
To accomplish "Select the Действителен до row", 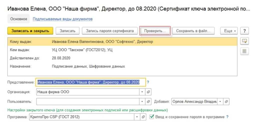I will point(122,58).
